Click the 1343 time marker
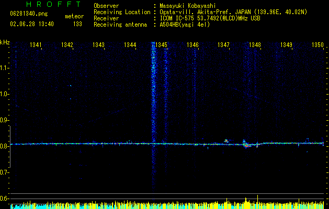 click(98, 45)
